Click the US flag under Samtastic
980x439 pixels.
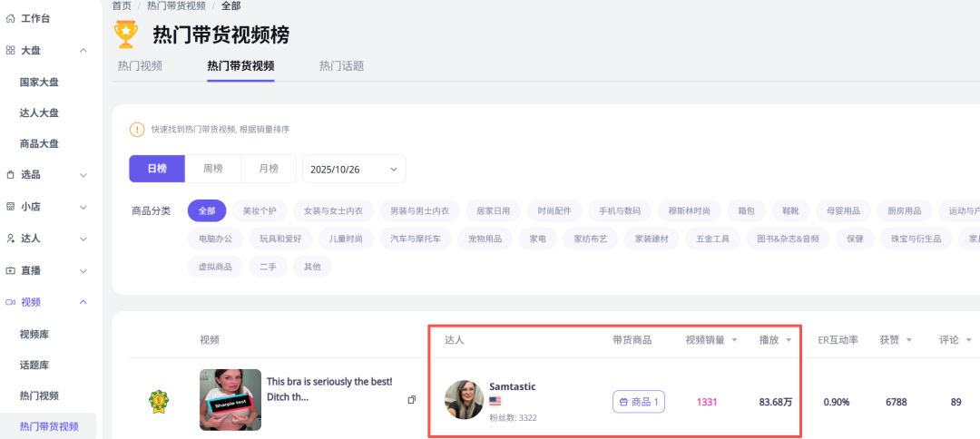495,401
